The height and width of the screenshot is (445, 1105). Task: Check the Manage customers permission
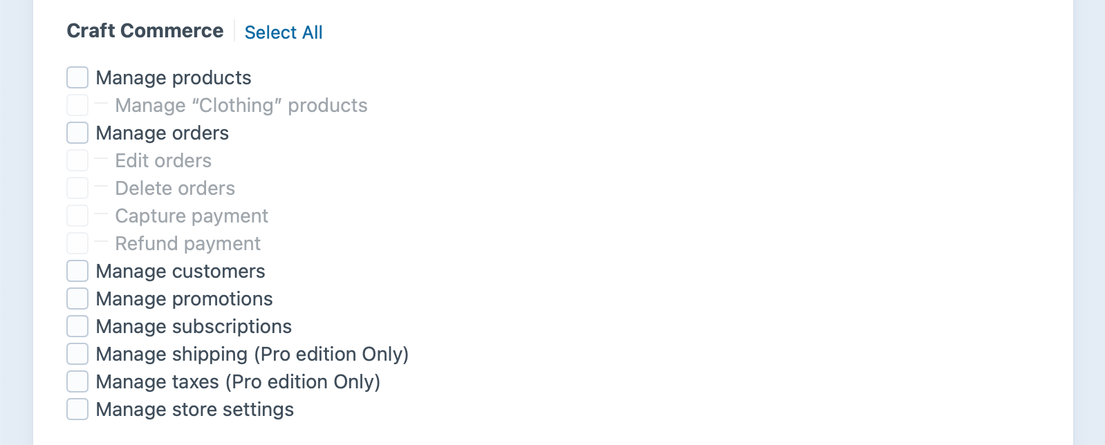click(x=77, y=271)
